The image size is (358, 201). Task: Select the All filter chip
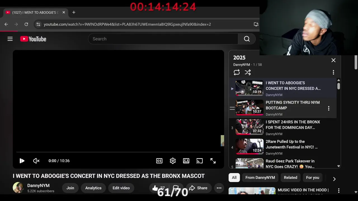tap(234, 178)
